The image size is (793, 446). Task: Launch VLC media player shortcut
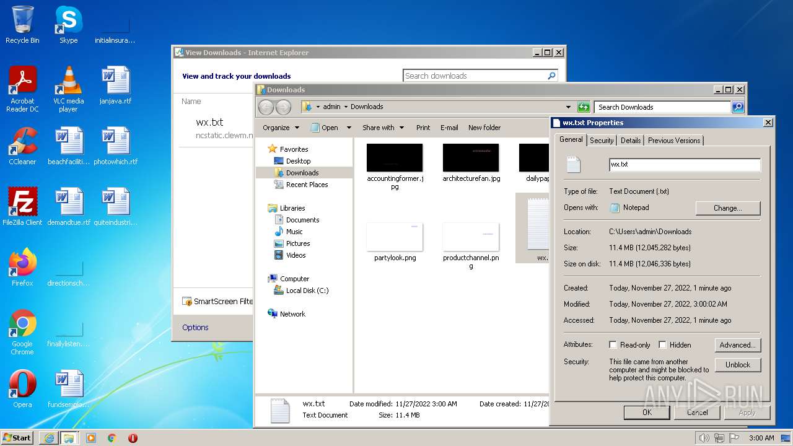click(68, 89)
